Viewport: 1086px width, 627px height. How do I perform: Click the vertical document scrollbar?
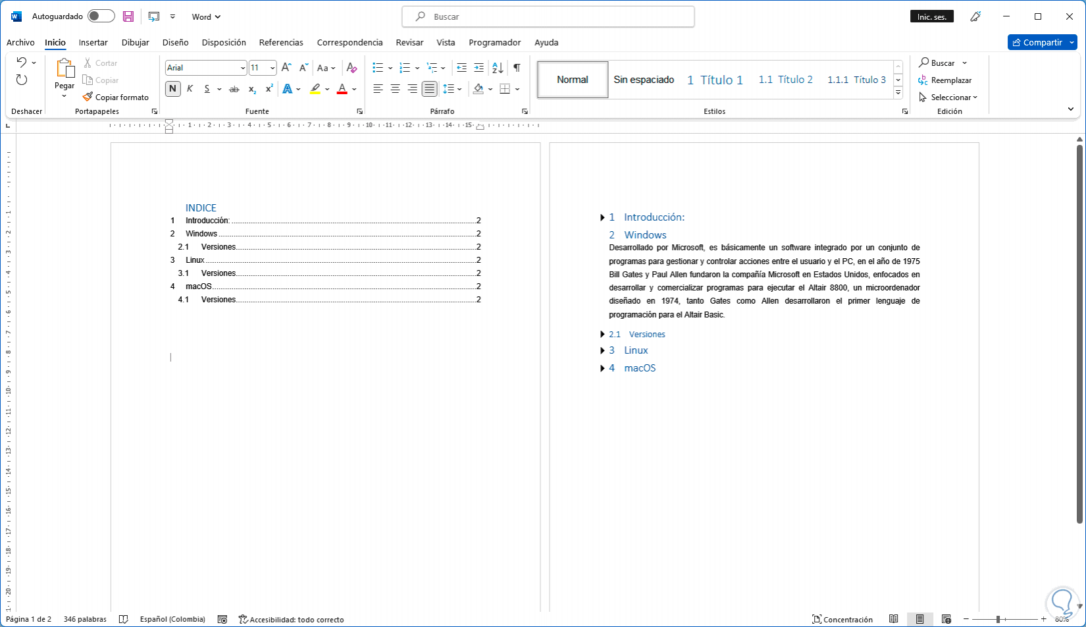coord(1079,335)
